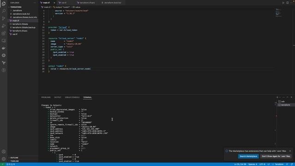The width and height of the screenshot is (295, 166).
Task: Maximize the terminal panel size chevron
Action: point(287,97)
